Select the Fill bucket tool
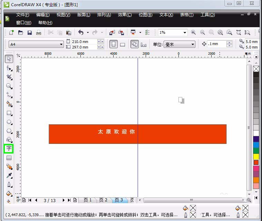The image size is (262, 221). [x=9, y=193]
